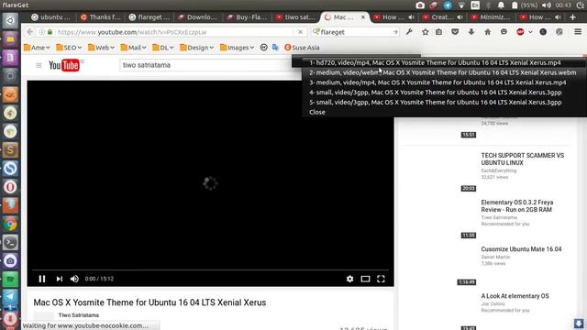This screenshot has width=587, height=330.
Task: Pause the video playback
Action: 42,279
